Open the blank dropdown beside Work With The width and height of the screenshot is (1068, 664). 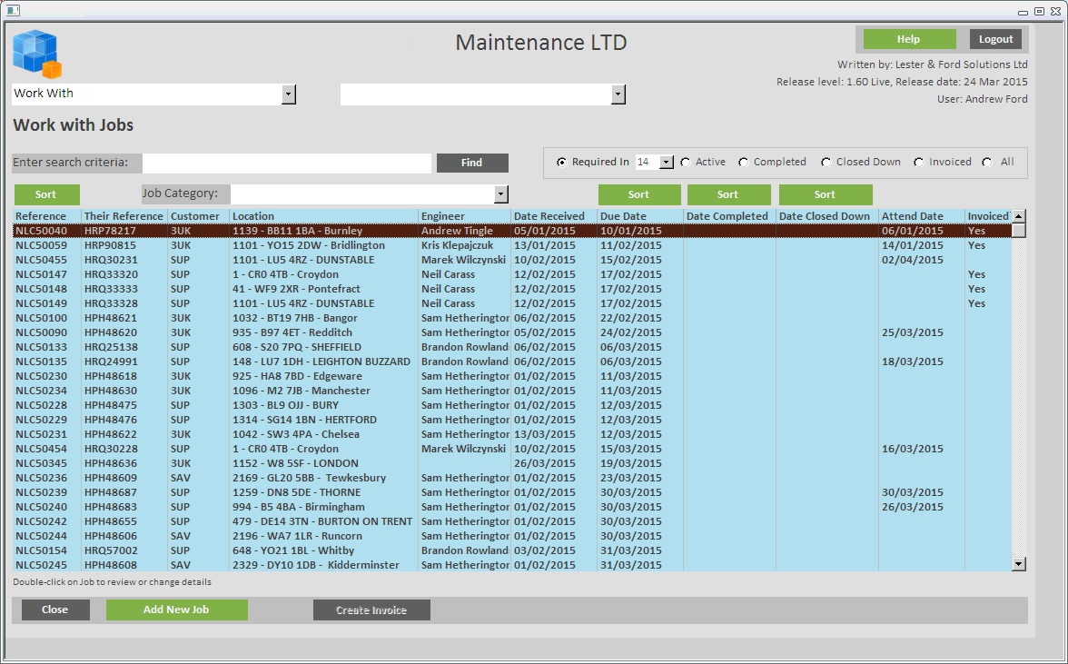pyautogui.click(x=618, y=94)
